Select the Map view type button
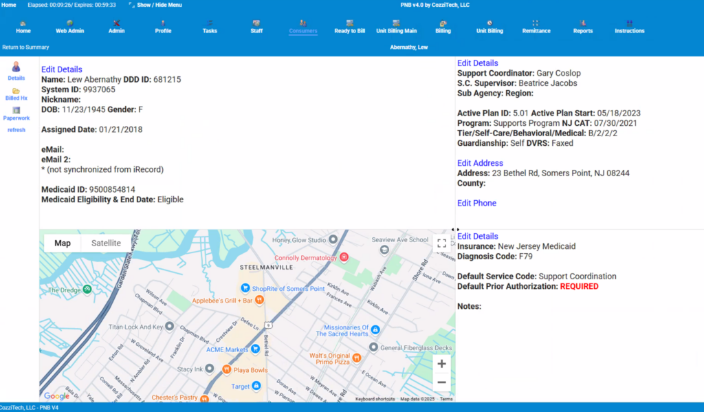The image size is (704, 412). point(63,243)
